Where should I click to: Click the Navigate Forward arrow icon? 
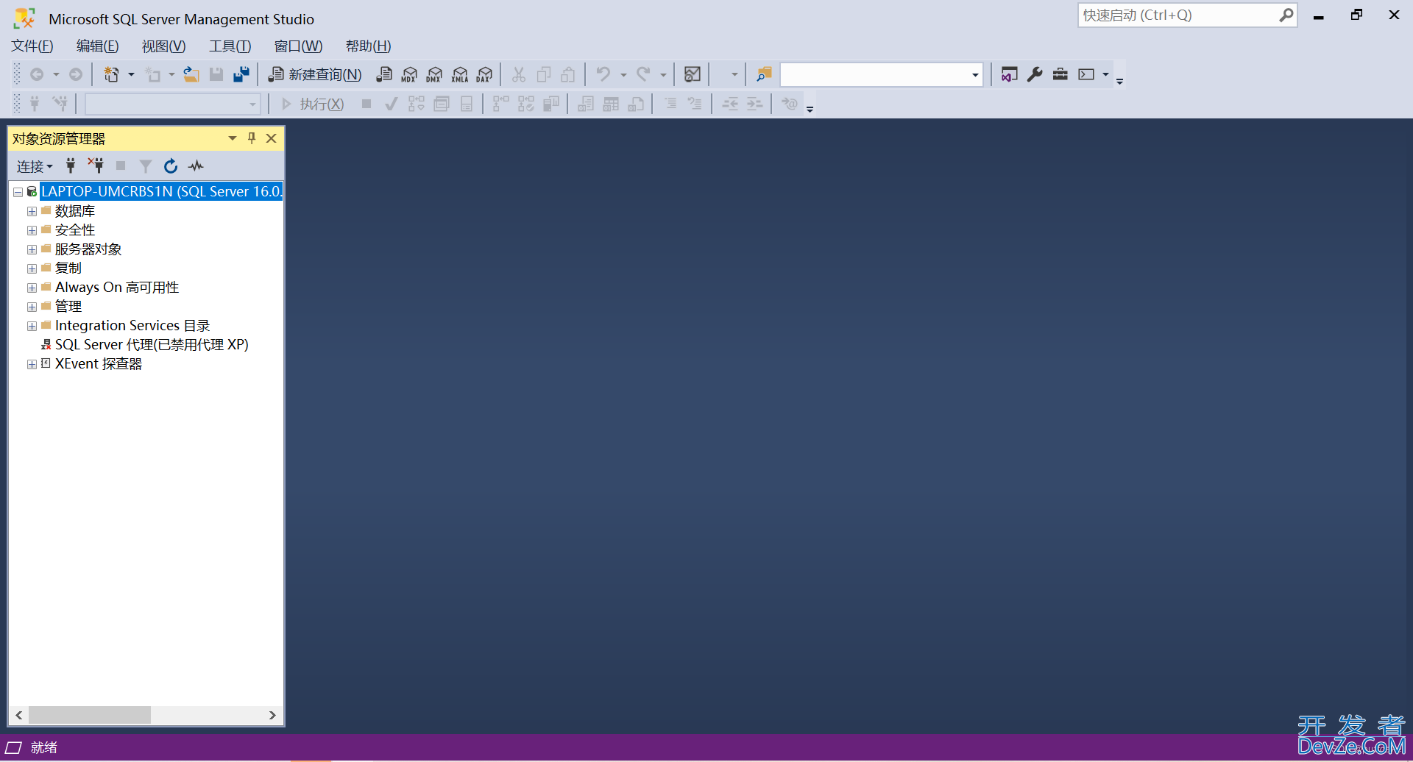[x=76, y=74]
